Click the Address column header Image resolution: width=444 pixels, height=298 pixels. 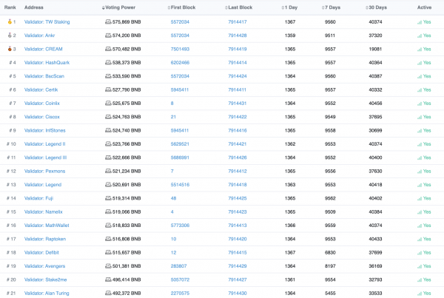coord(34,7)
